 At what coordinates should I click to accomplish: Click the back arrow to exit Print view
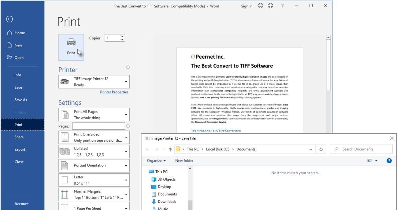pyautogui.click(x=9, y=19)
